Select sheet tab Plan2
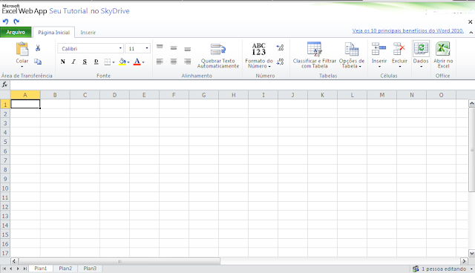Screen dimensions: 475x273 pos(65,269)
